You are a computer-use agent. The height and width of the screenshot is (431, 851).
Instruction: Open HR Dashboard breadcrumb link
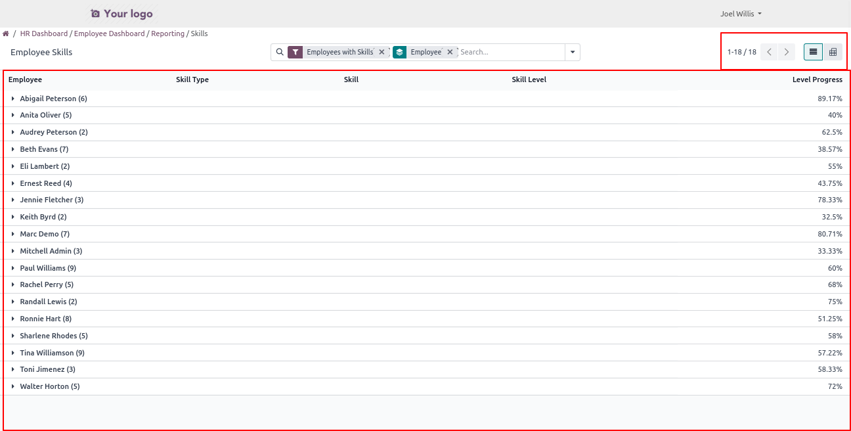coord(44,34)
